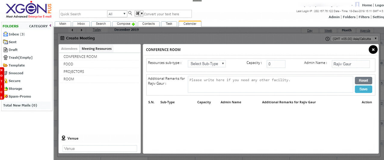
Task: Click the Draft folder icon
Action: [x=5, y=50]
